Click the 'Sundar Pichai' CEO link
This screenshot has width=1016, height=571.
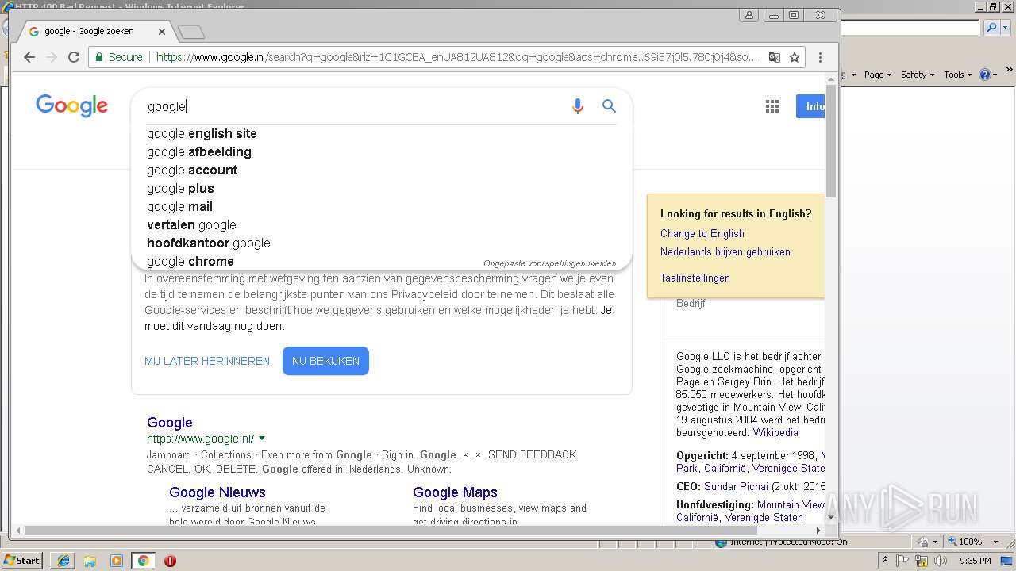pos(736,486)
